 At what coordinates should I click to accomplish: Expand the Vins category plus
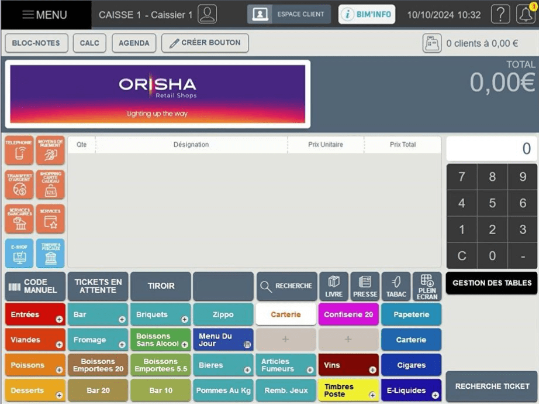[372, 370]
